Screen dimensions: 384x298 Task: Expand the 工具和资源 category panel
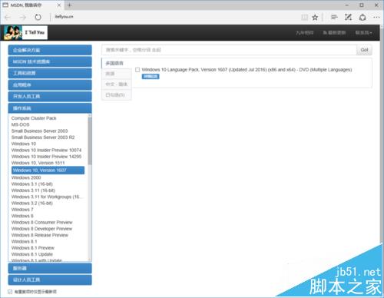[50, 73]
